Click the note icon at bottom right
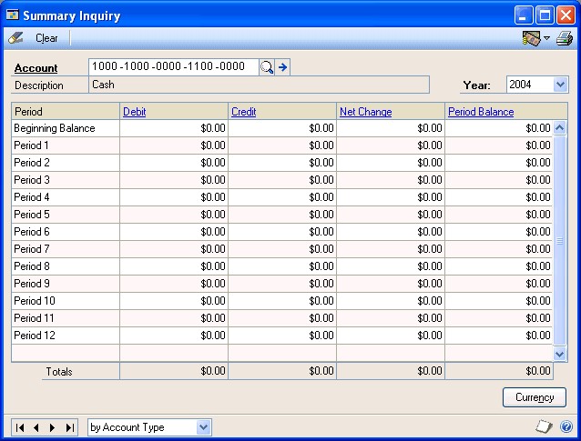The width and height of the screenshot is (581, 441). [544, 426]
